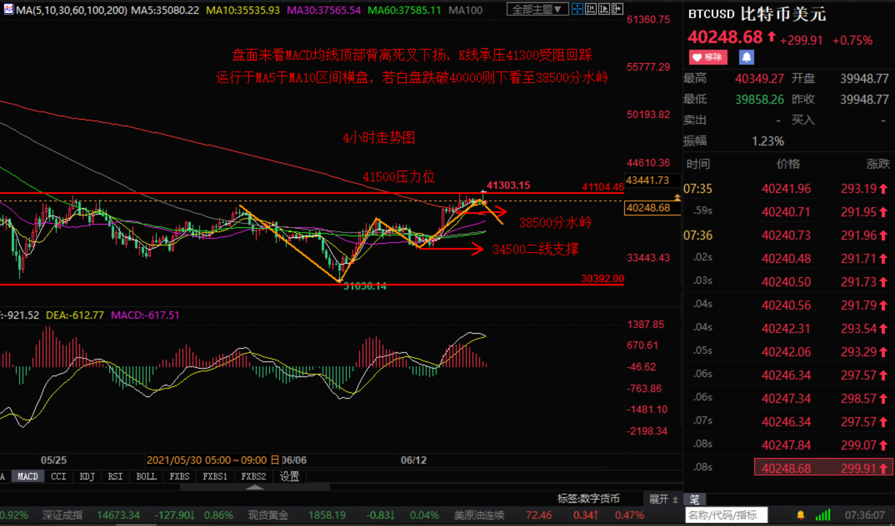Click the upward triangle panel collapse handle
The height and width of the screenshot is (526, 895).
[x=255, y=487]
